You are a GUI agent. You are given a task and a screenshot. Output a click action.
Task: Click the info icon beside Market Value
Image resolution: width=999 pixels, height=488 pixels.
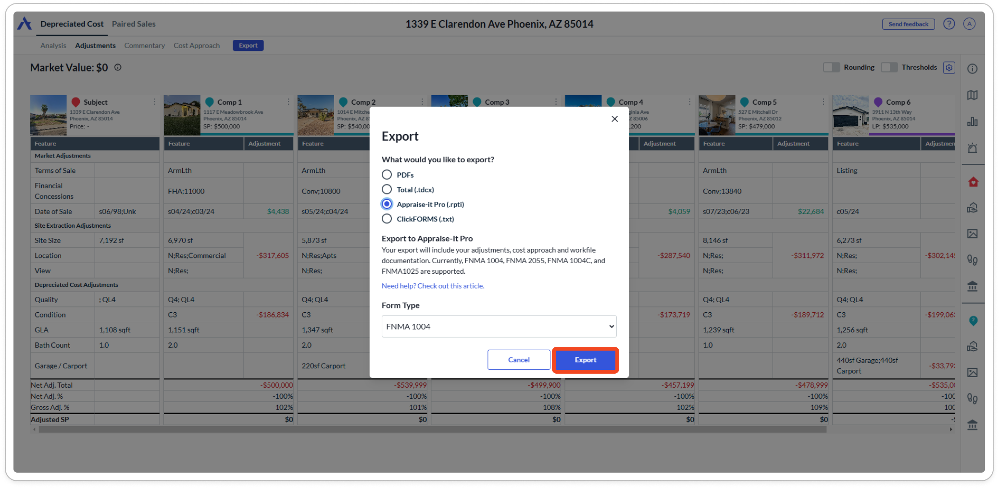118,68
